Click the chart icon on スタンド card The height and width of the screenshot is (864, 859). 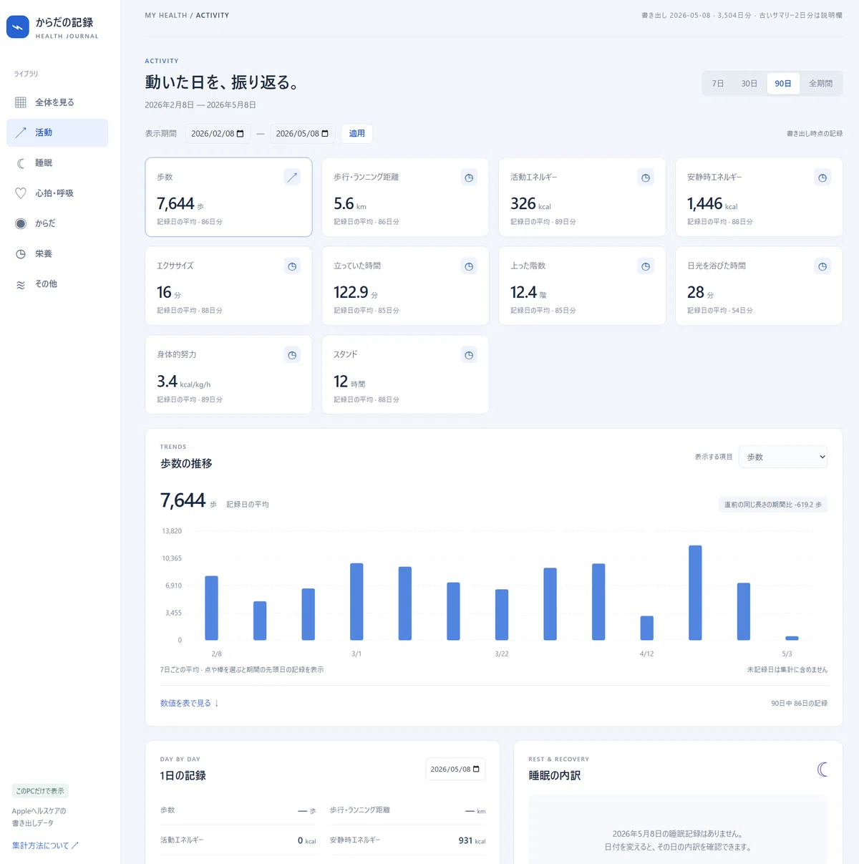point(469,355)
